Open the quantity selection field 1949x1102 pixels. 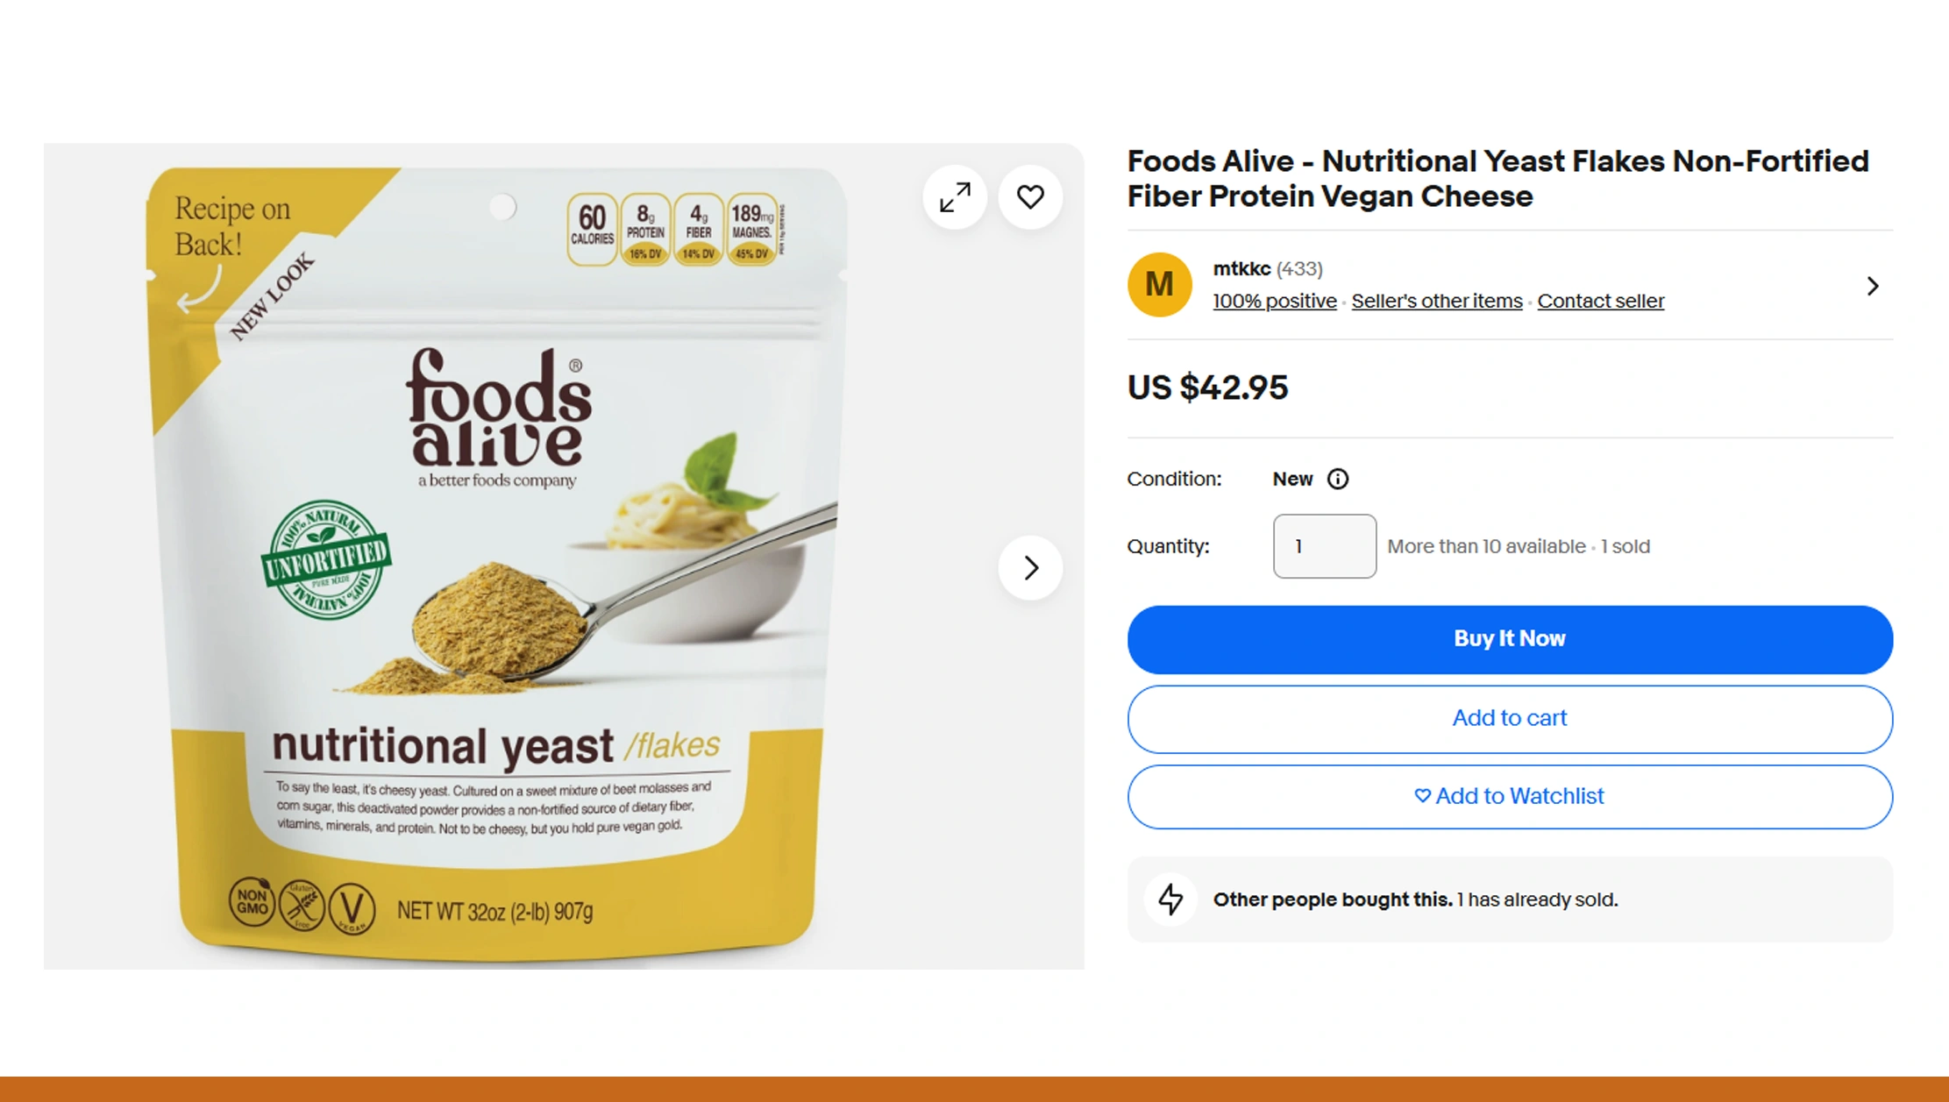1324,545
